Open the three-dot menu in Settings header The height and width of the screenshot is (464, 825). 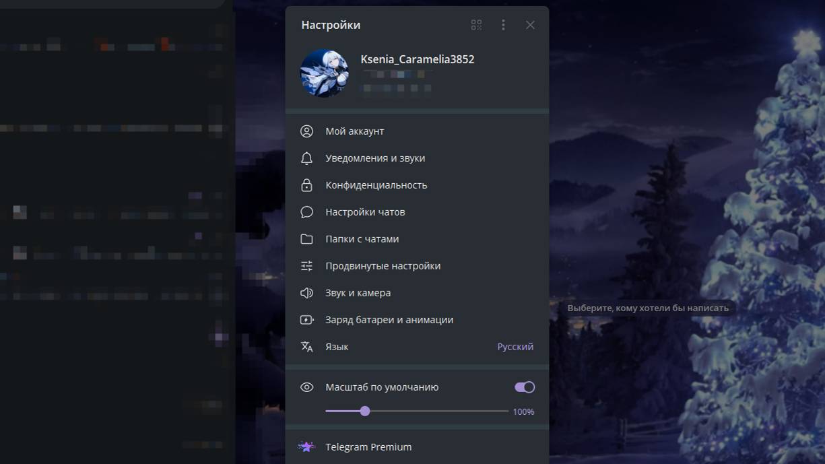(x=503, y=25)
